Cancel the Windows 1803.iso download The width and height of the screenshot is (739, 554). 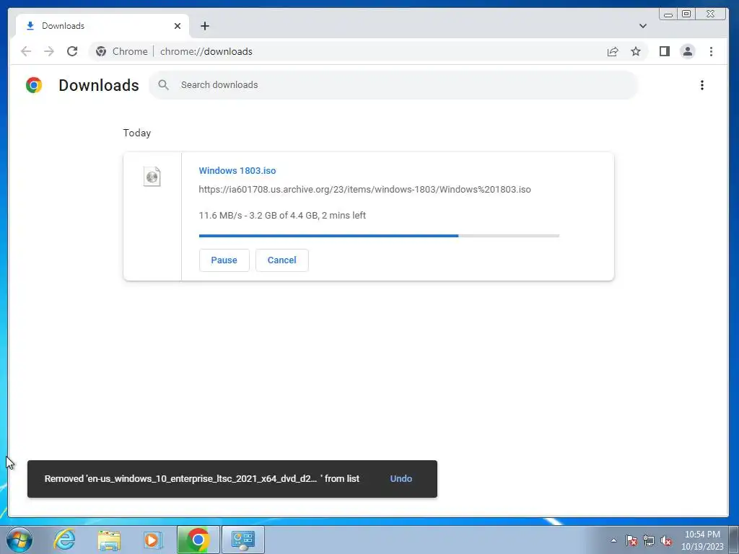pos(282,260)
